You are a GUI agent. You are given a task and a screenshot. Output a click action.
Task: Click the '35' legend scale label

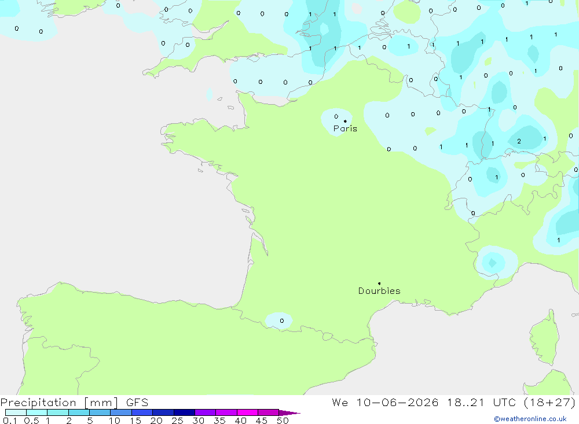click(219, 421)
